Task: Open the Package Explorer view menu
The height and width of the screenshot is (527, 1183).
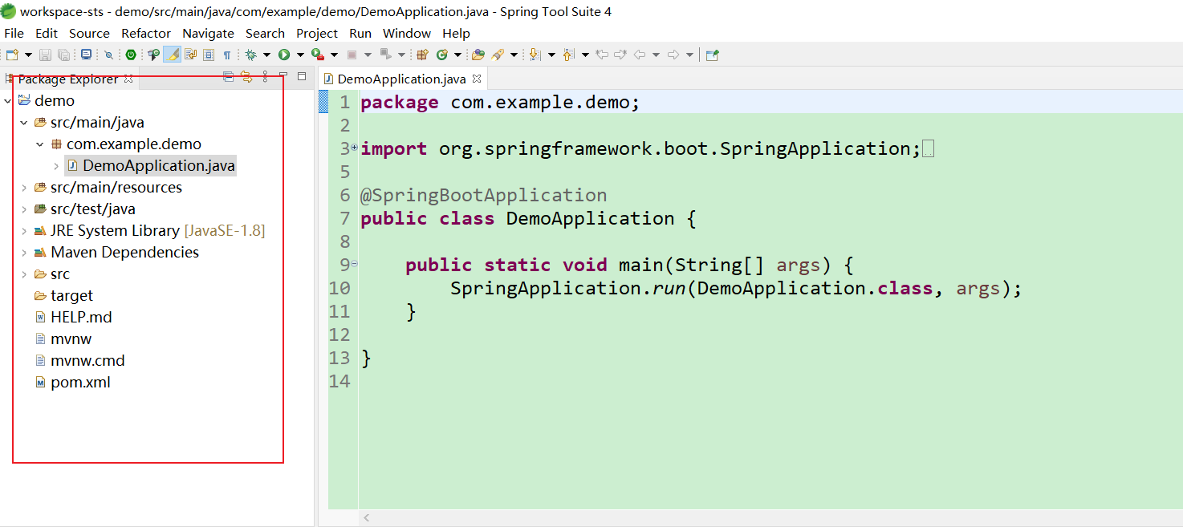Action: point(265,77)
